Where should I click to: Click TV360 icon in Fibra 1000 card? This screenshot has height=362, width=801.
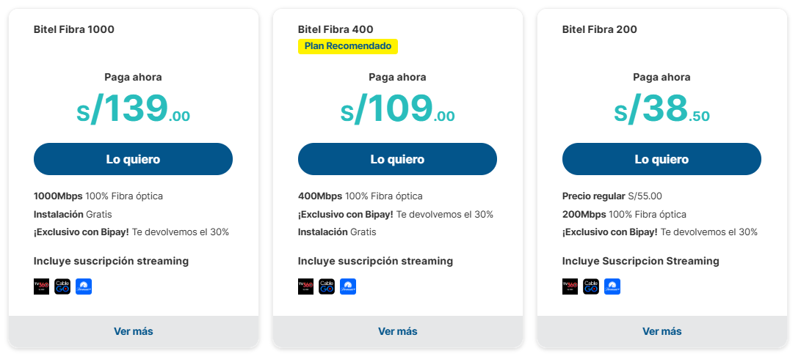coord(41,287)
